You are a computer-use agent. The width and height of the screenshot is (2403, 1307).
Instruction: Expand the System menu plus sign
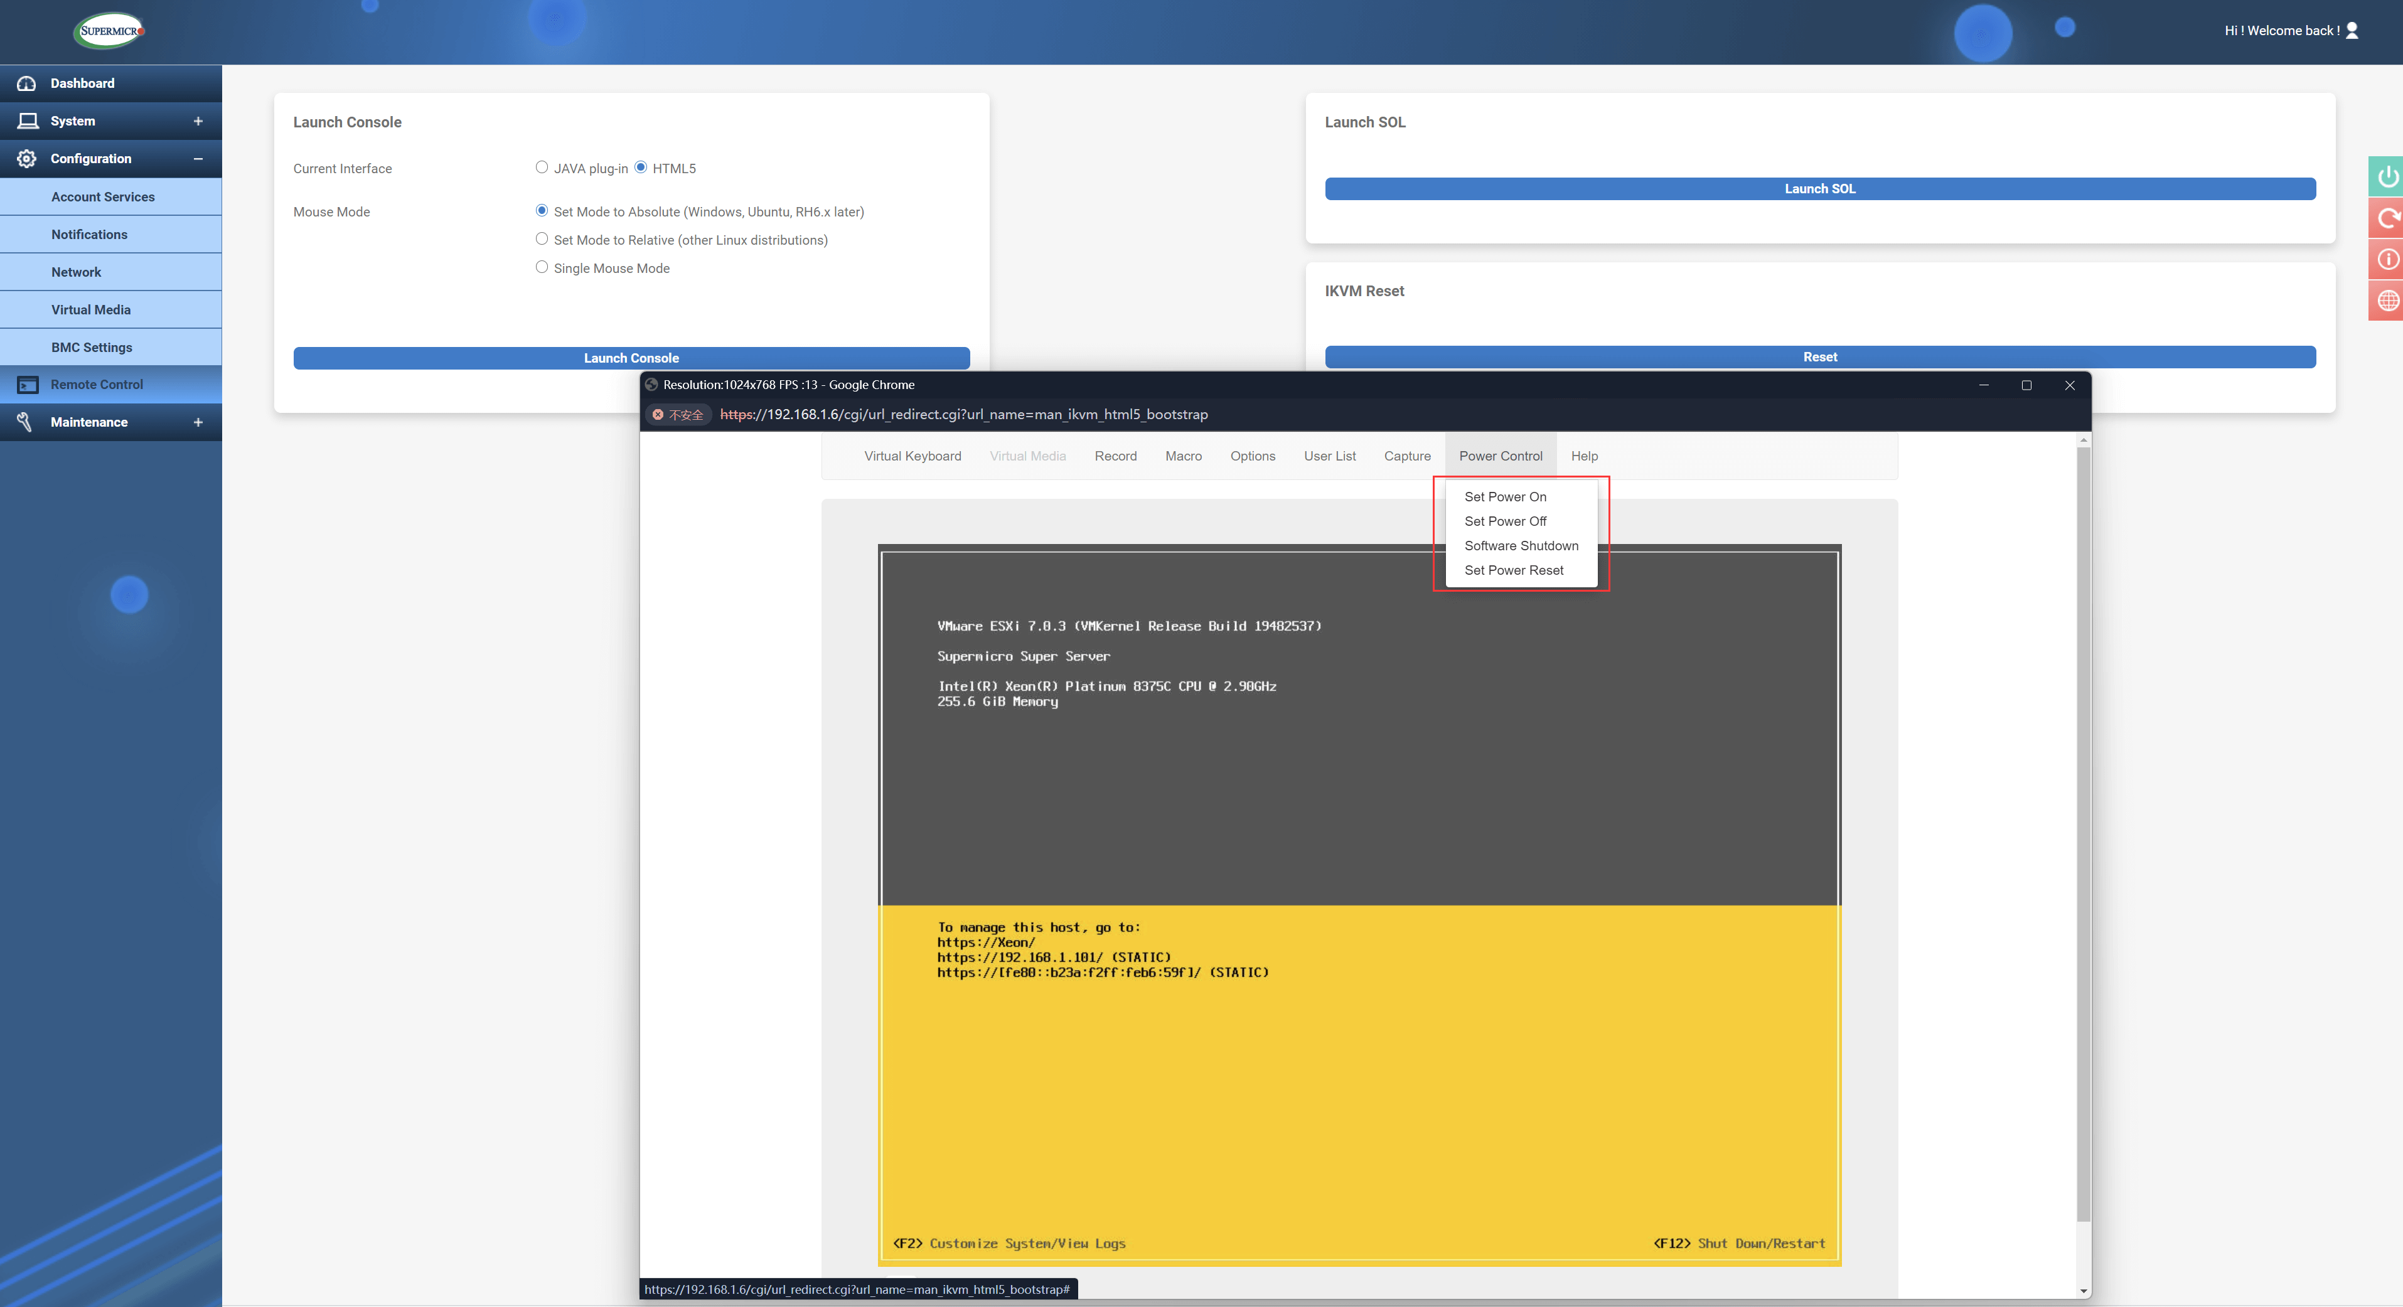(x=198, y=121)
